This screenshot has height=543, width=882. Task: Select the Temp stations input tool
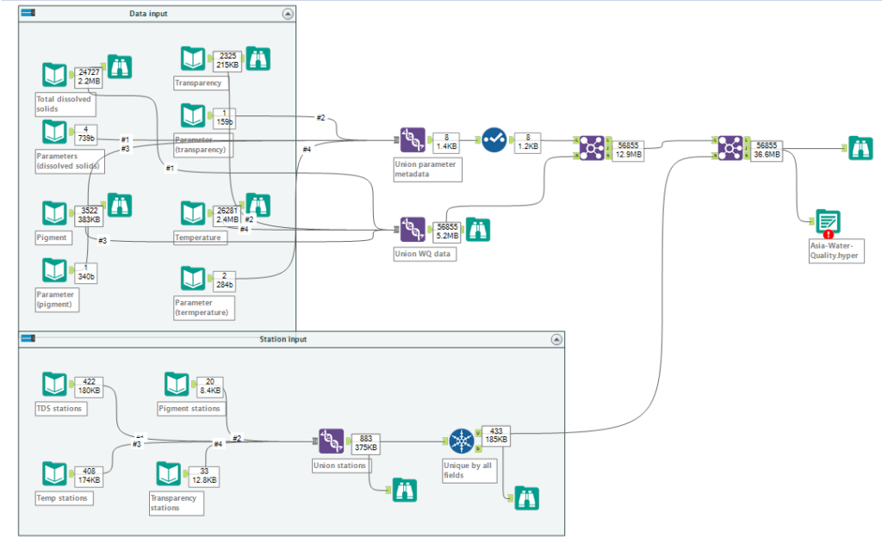pyautogui.click(x=54, y=474)
